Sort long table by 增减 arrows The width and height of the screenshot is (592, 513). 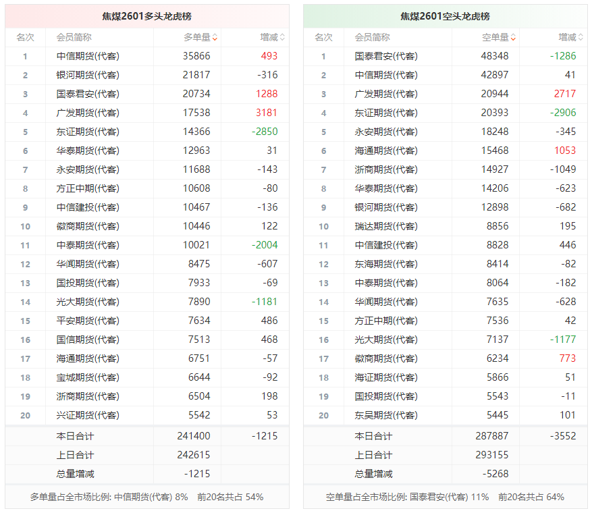pos(282,37)
